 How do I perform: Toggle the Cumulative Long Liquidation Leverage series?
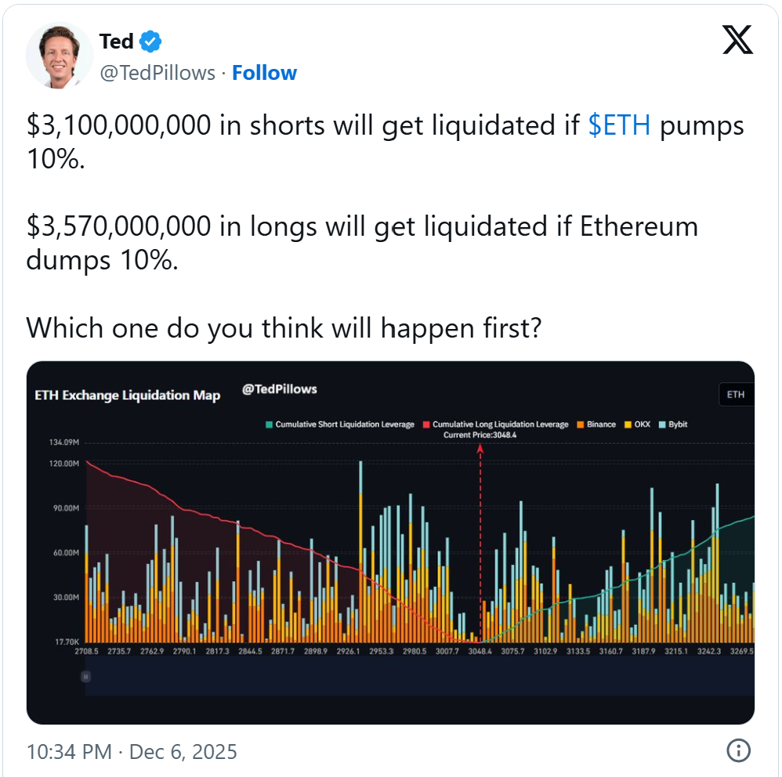point(498,424)
